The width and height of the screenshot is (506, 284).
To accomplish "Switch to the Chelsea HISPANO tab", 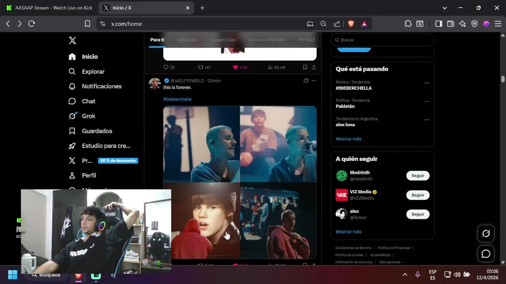I will (267, 40).
